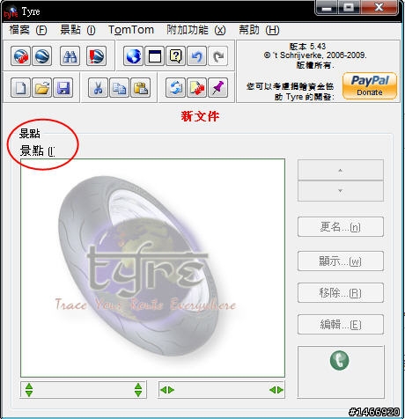405x419 pixels.
Task: Click the 編輯...(E) edit button
Action: coord(341,324)
